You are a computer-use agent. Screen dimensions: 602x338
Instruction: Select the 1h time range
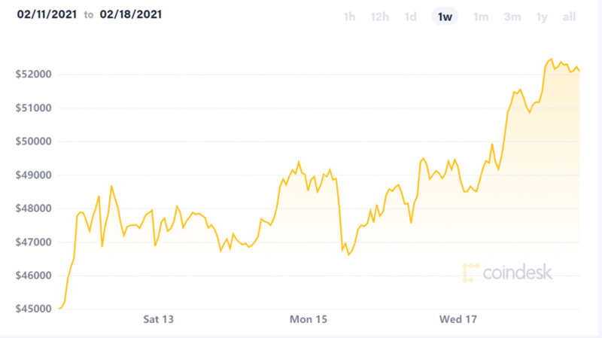[349, 17]
